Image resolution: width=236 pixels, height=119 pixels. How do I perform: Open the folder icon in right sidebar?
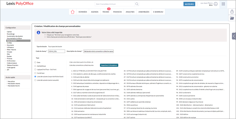pos(232,18)
